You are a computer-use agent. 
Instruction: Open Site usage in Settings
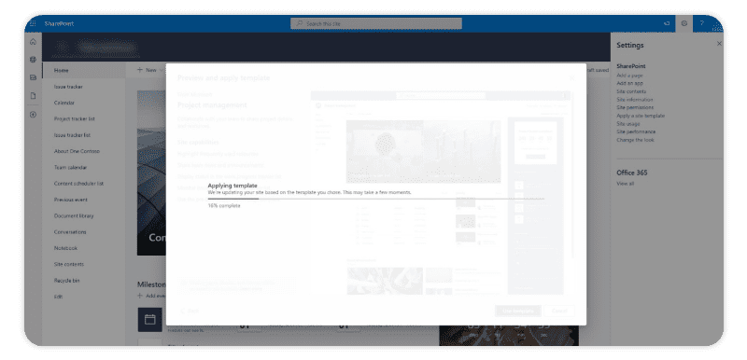pos(627,124)
